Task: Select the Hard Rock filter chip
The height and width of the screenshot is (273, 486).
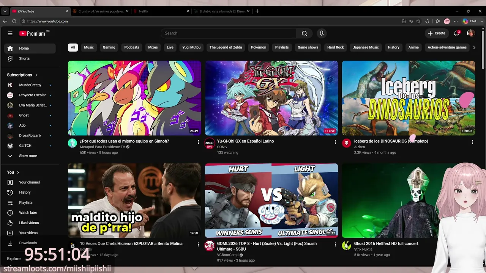Action: (x=336, y=47)
